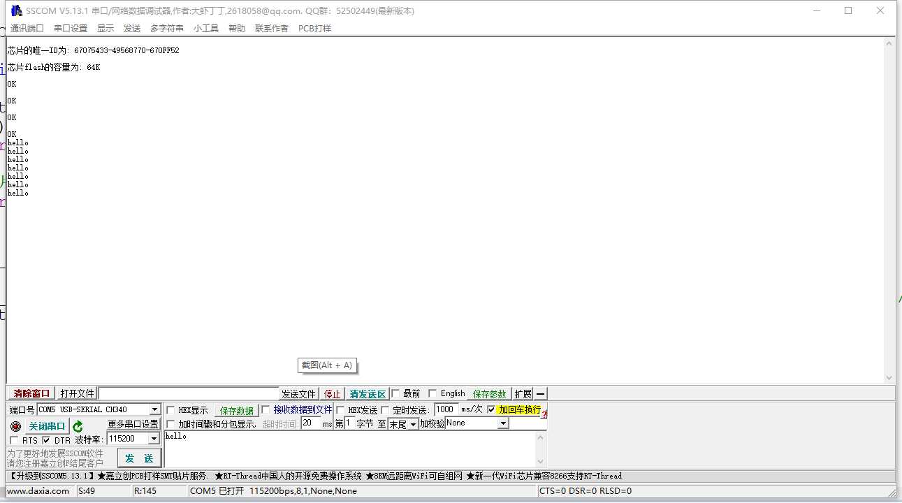Screen dimensions: 902x503
Task: Click the CTS=0 DSR=0 RLSD=0 status text
Action: (585, 491)
